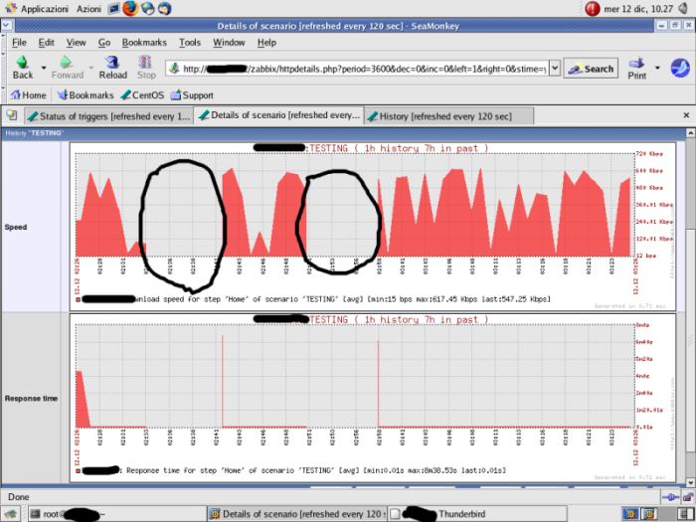
Task: Open window menu at title bar left
Action: (x=7, y=26)
